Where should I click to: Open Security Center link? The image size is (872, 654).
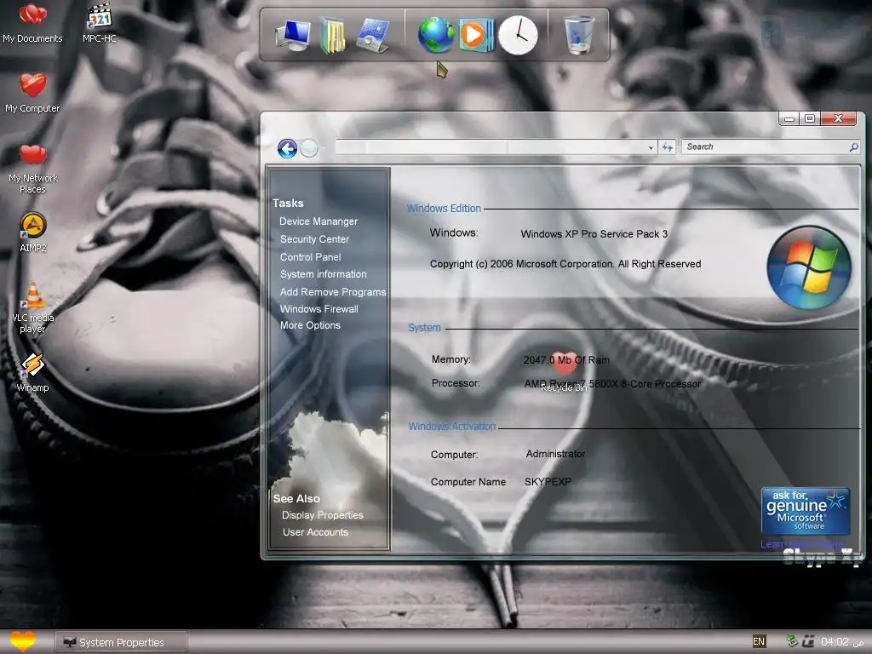(315, 239)
